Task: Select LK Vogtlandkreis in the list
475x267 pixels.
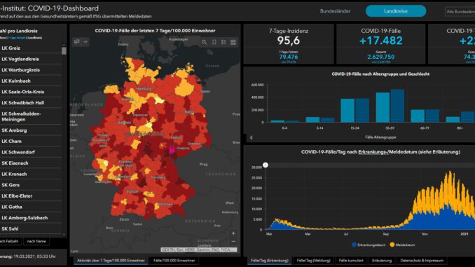Action: coord(31,59)
